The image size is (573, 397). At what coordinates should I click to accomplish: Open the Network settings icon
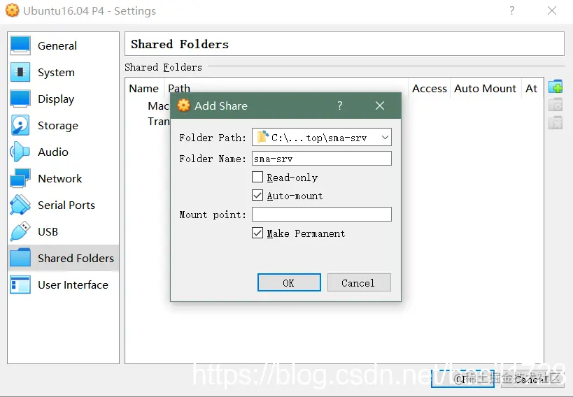click(20, 179)
